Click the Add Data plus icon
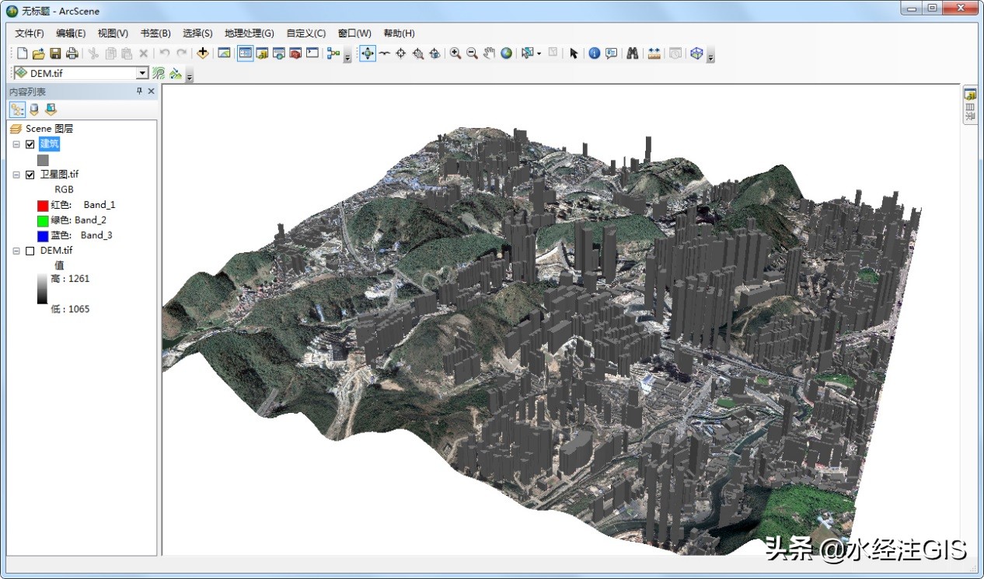Image resolution: width=984 pixels, height=579 pixels. coord(203,54)
